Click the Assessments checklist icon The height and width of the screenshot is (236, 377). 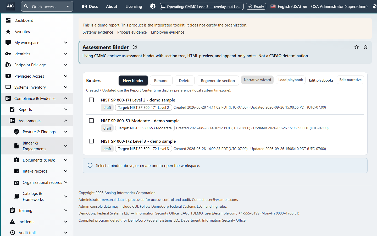pos(12,121)
